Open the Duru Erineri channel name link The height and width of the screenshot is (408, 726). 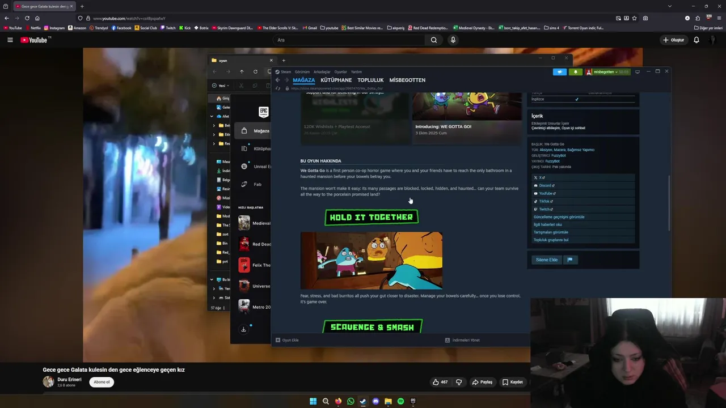point(69,379)
